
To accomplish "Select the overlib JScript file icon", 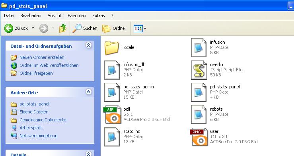I will coord(199,70).
